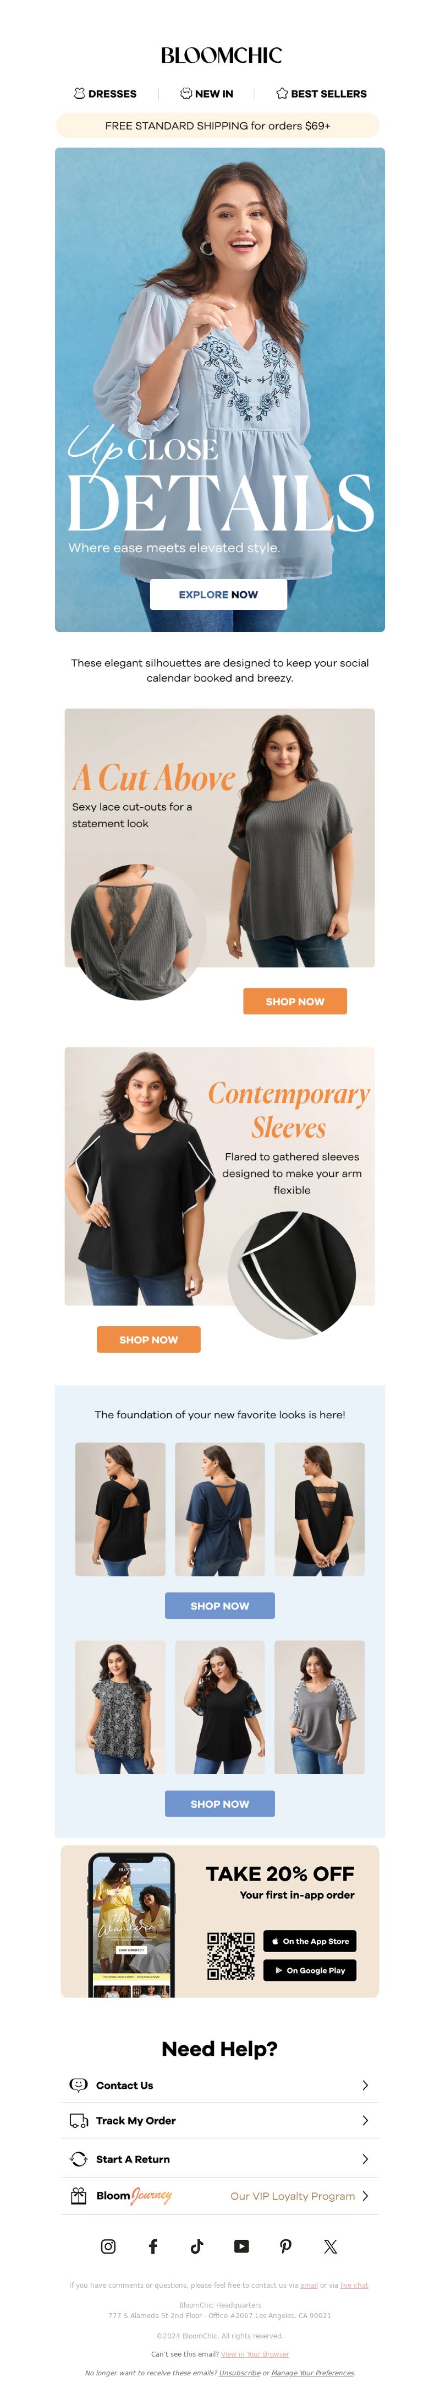Go to BEST SELLERS navigation item
Screen dimensions: 440x2404
pyautogui.click(x=321, y=93)
